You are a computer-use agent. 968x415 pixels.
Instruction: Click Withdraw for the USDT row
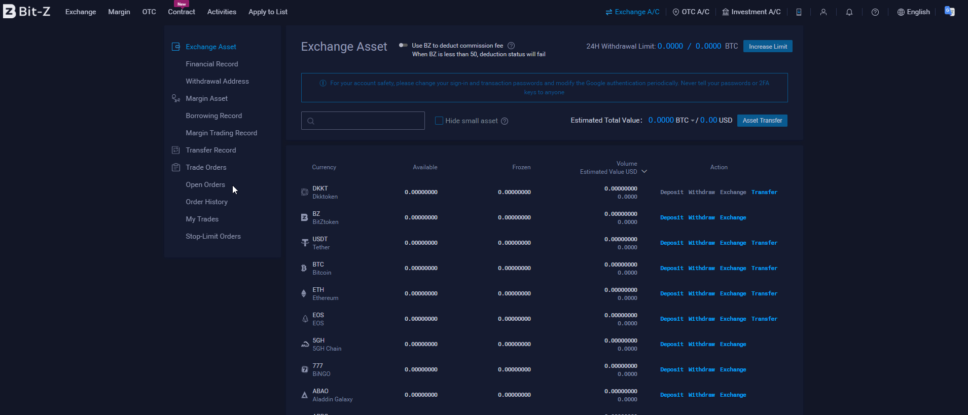click(x=702, y=243)
